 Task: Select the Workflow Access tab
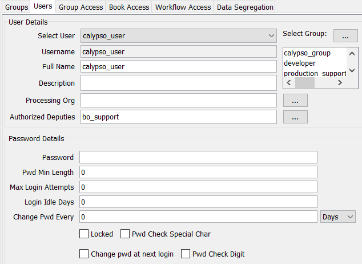[183, 7]
